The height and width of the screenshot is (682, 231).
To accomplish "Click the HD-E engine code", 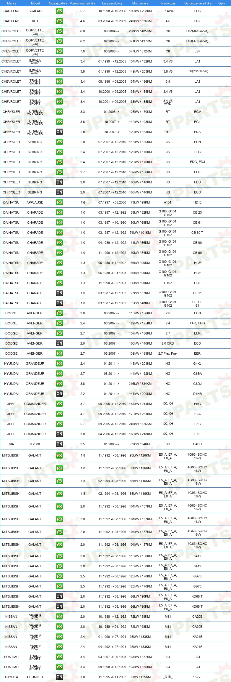I will (x=197, y=202).
